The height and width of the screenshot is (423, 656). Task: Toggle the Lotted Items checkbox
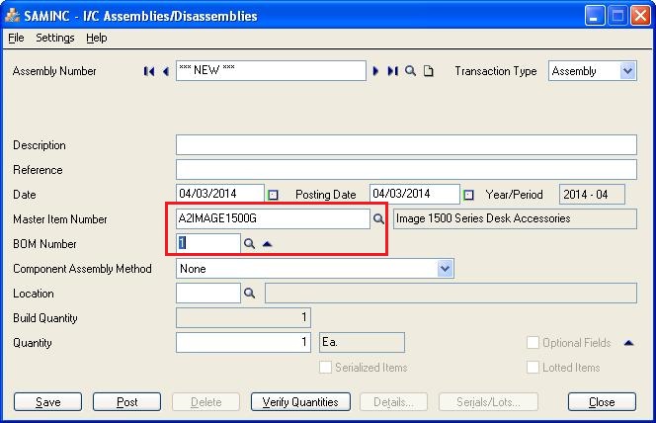pos(533,368)
